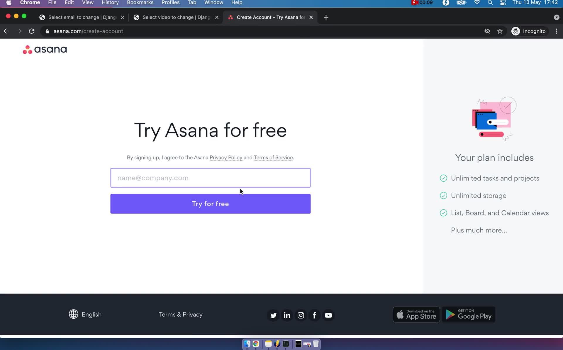Click the Try for free button

(x=210, y=204)
